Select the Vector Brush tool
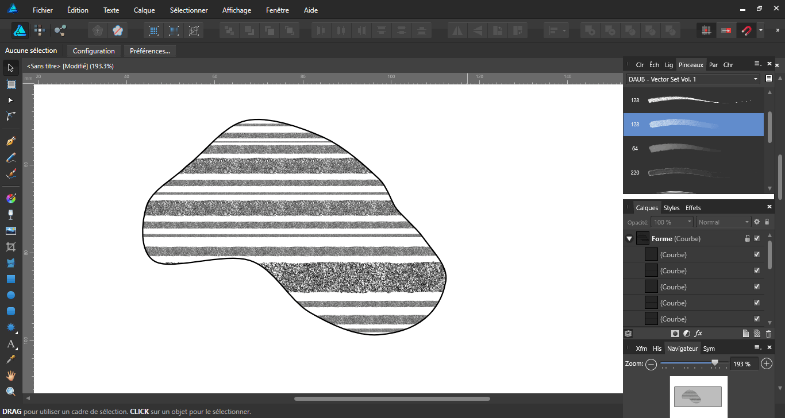The image size is (785, 418). click(x=10, y=173)
